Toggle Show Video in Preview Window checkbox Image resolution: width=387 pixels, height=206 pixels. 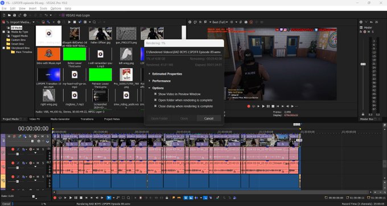(x=155, y=94)
